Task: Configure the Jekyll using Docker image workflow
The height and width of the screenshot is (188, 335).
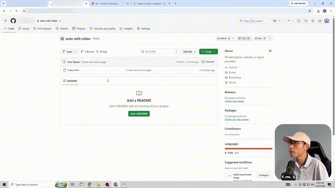Action: tap(264, 175)
